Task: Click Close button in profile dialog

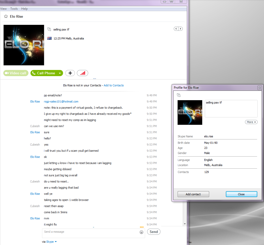Action: coord(241,194)
